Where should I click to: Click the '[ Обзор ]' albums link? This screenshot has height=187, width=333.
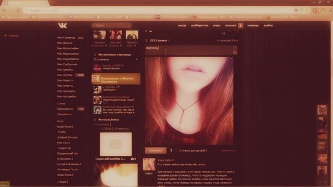tap(107, 128)
